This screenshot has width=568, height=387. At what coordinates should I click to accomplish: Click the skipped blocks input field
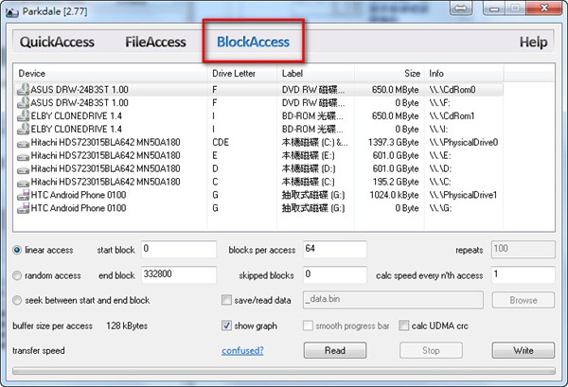tap(335, 274)
